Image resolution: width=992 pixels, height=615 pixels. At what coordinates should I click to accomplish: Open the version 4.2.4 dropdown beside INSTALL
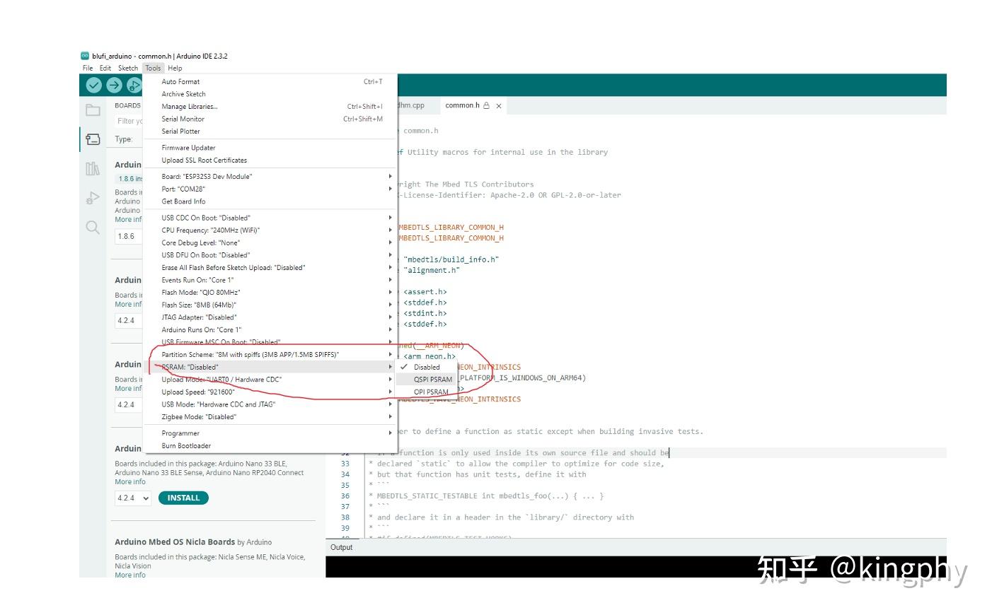pos(134,498)
